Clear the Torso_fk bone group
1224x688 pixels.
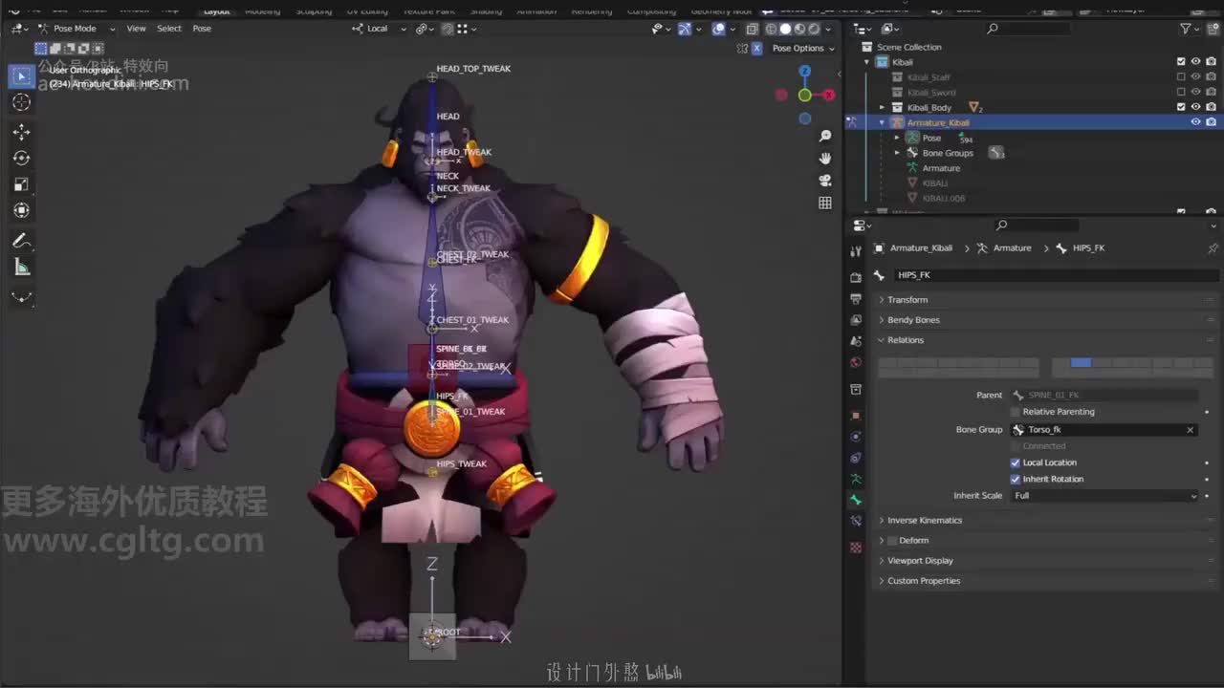click(1190, 430)
